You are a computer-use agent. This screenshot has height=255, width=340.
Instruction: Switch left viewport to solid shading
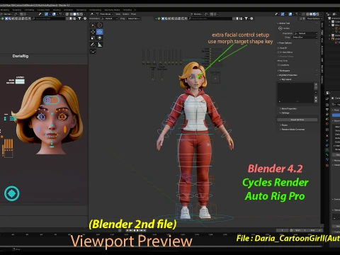pos(75,14)
